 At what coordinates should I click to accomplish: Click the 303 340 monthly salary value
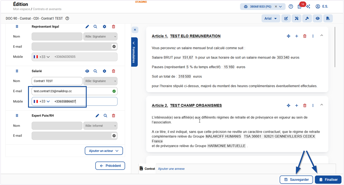tap(283, 57)
